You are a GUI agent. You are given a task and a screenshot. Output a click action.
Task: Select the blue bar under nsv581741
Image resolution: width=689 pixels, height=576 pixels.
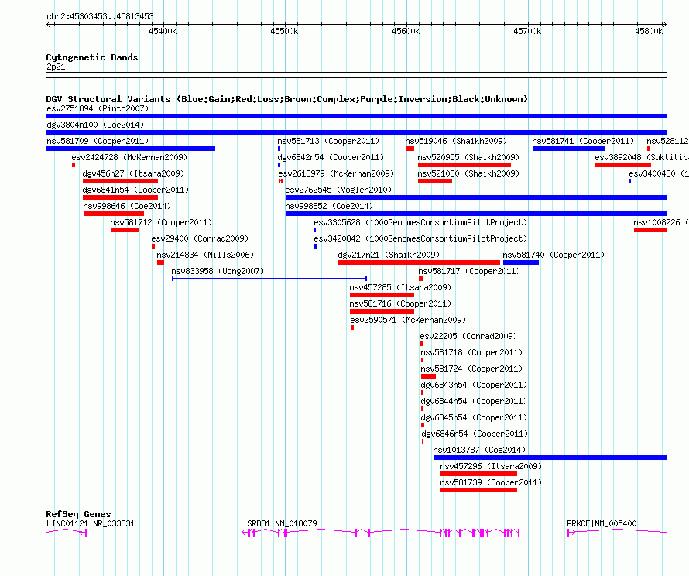click(568, 149)
